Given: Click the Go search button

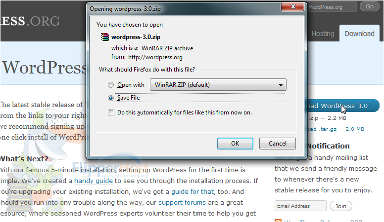Looking at the screenshot, I should point(370,6).
